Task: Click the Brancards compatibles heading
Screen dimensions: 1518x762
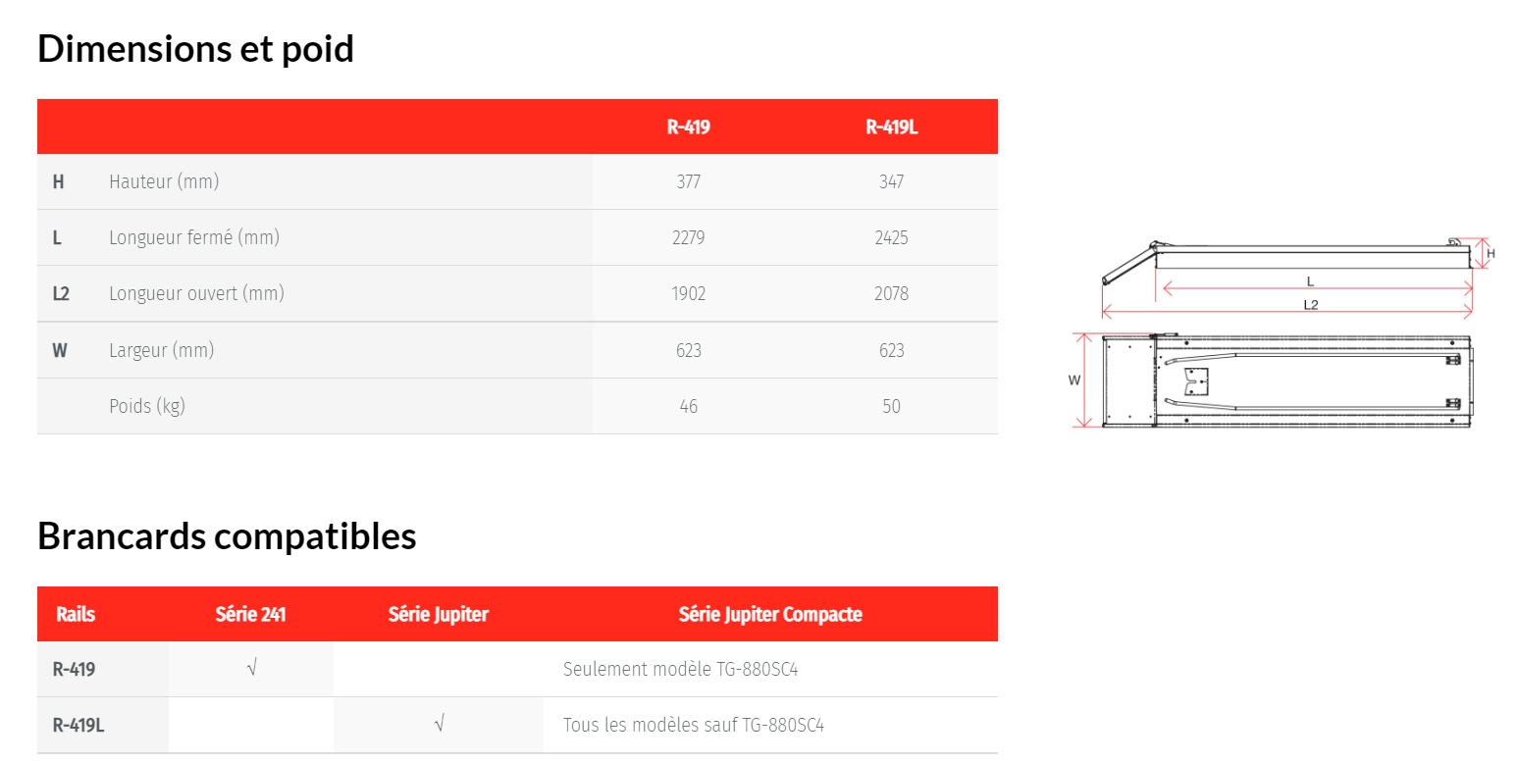Action: [227, 536]
